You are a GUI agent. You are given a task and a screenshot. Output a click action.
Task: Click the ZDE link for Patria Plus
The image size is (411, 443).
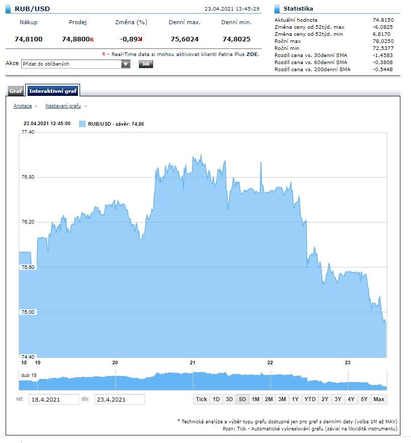pyautogui.click(x=252, y=53)
